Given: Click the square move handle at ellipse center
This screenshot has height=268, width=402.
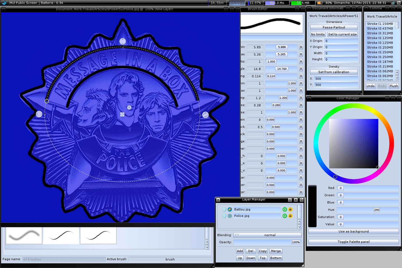Looking at the screenshot, I should tap(122, 114).
